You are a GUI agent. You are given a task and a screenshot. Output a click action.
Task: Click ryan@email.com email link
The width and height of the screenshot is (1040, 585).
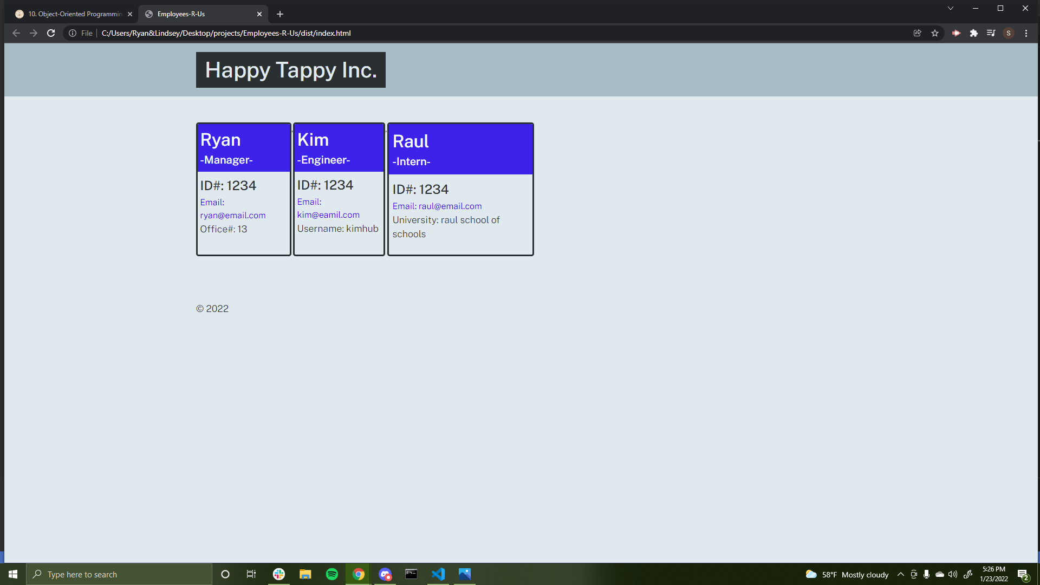pyautogui.click(x=233, y=215)
